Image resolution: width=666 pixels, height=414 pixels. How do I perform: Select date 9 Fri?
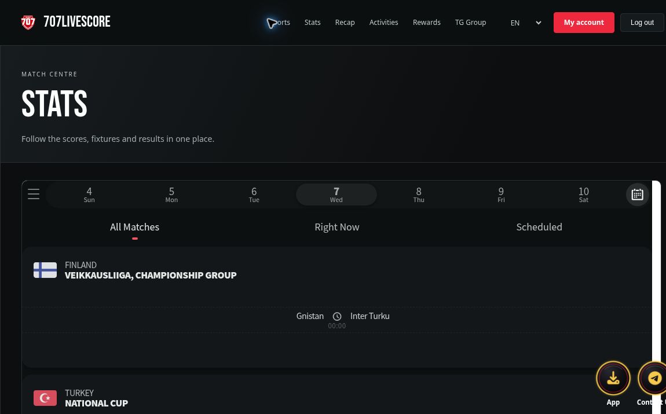pos(501,195)
